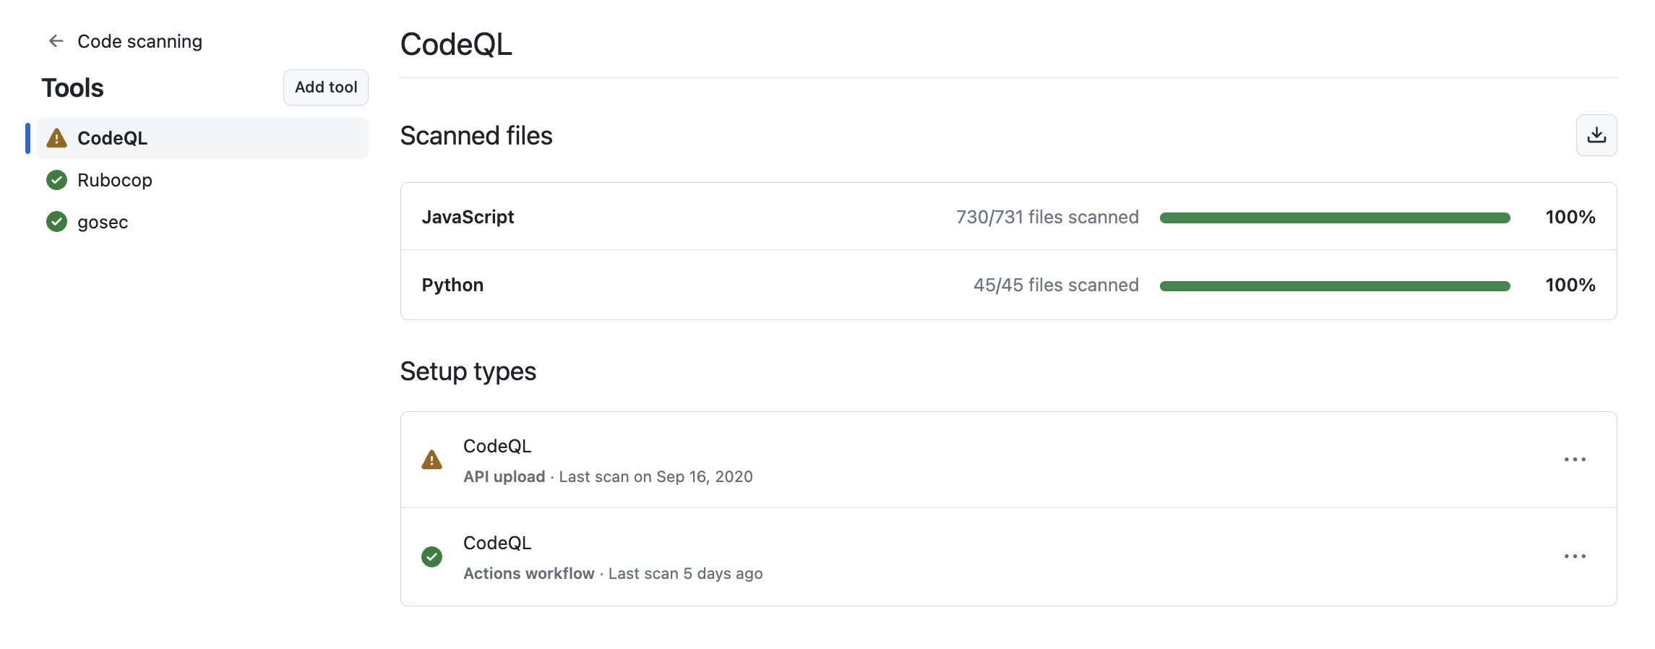Select gosec from the Tools list
The width and height of the screenshot is (1655, 649).
[x=103, y=222]
